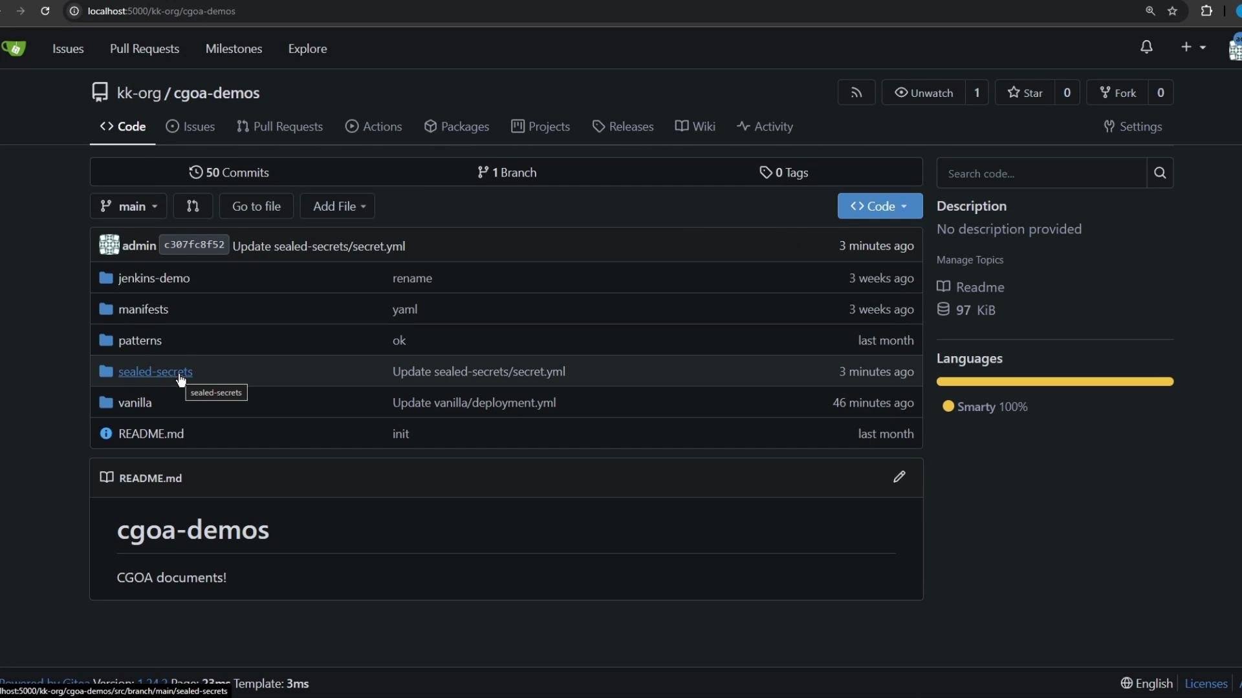Screen dimensions: 1242x698
Task: Open the kk-org organization link
Action: tap(138, 93)
